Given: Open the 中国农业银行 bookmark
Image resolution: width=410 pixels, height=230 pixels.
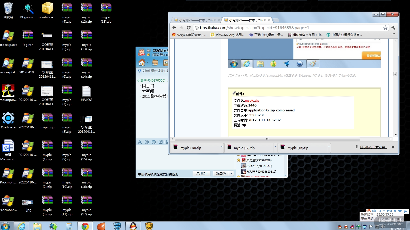Looking at the screenshot, I should point(344,35).
